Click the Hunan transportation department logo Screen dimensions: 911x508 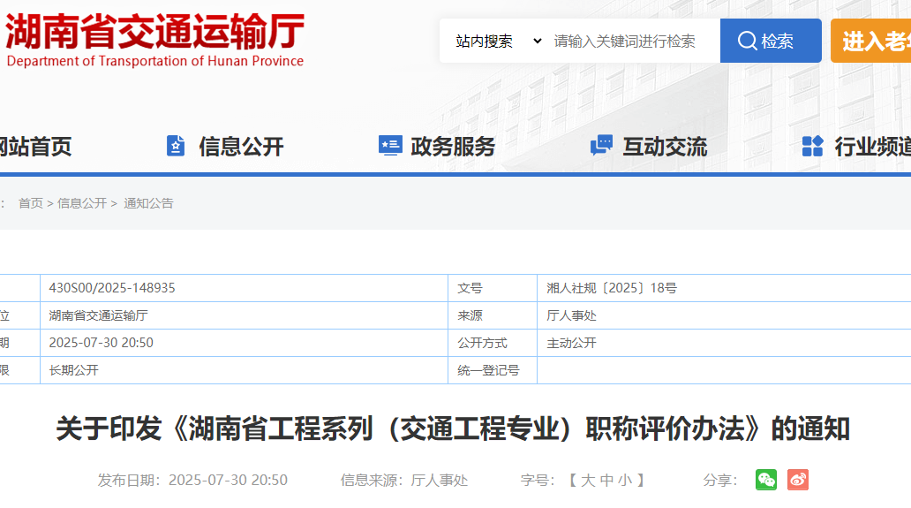[x=154, y=41]
